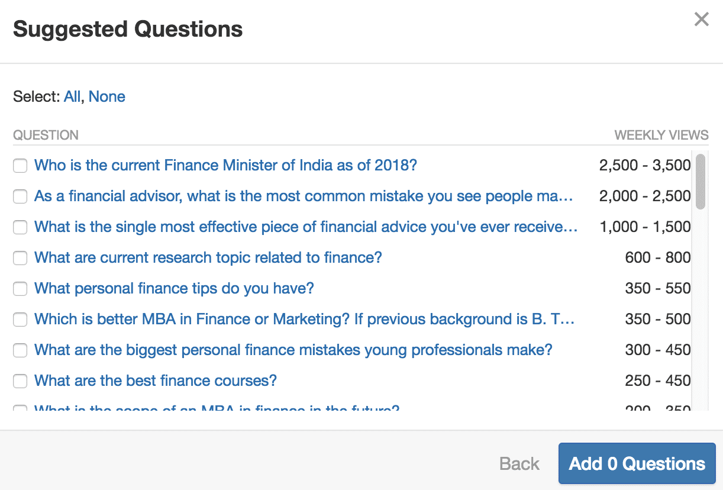Sort by the WEEKLY VIEWS column header
Screen dimensions: 723x490
[661, 135]
